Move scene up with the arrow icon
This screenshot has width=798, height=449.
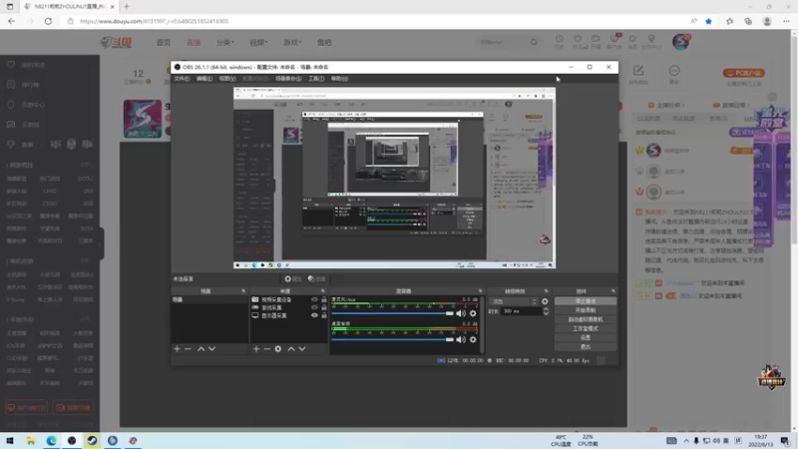[201, 349]
